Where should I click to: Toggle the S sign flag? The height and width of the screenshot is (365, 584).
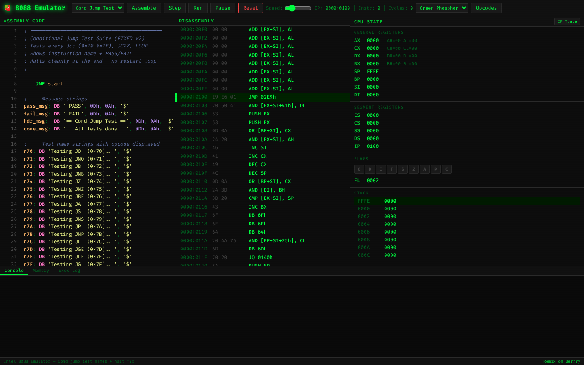[x=403, y=169]
